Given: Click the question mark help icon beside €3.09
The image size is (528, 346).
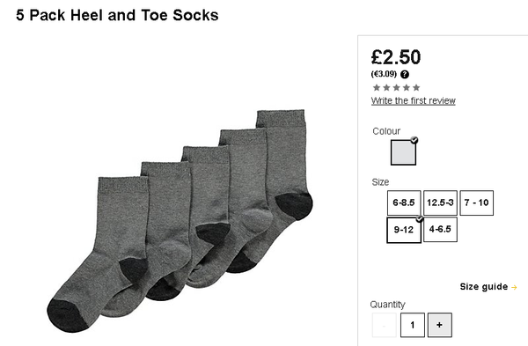Looking at the screenshot, I should click(405, 75).
